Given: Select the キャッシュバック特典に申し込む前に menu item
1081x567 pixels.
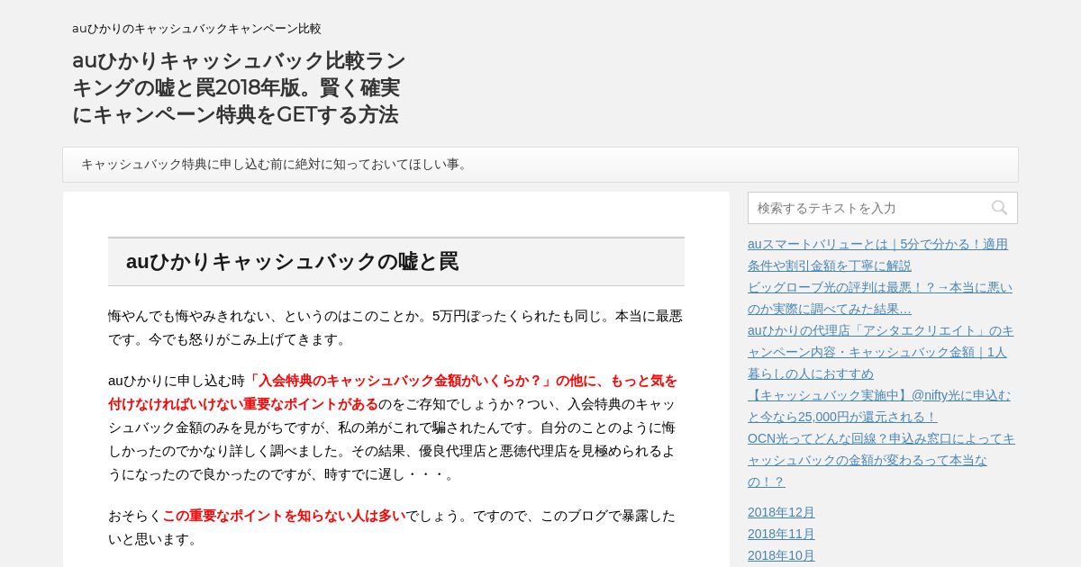Looking at the screenshot, I should [x=276, y=165].
